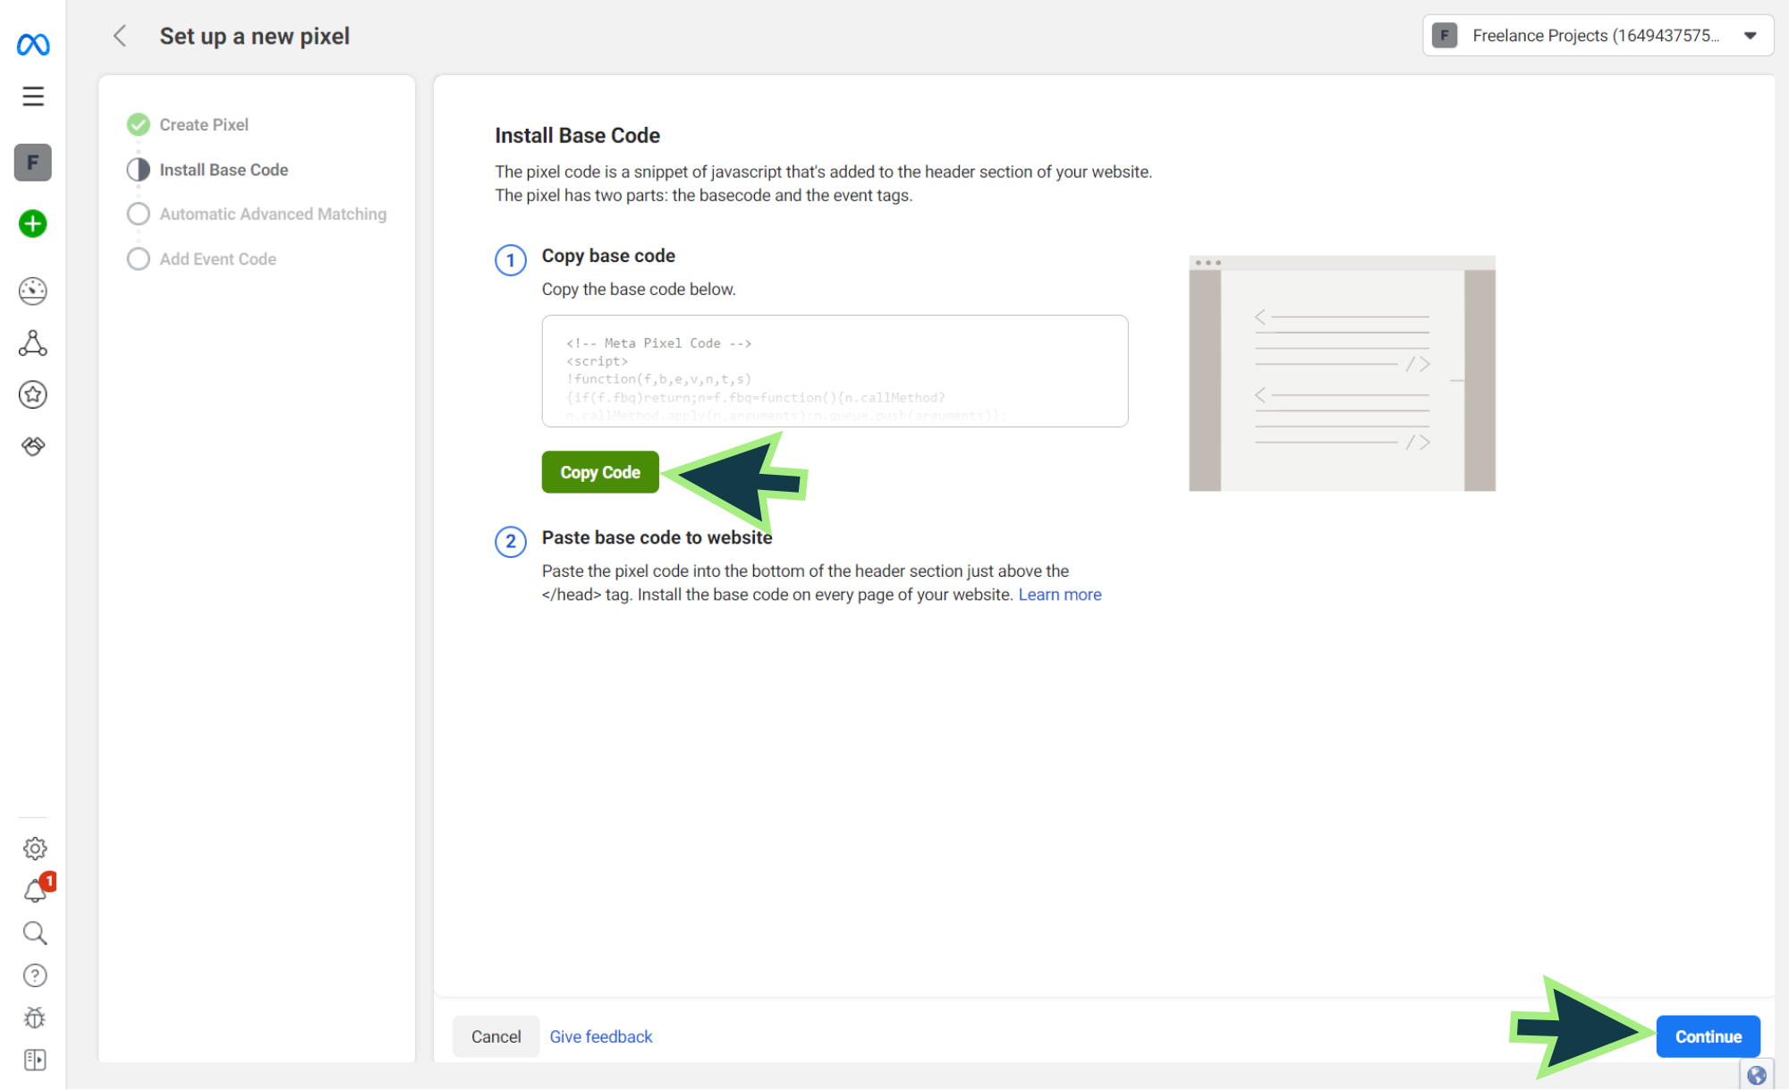Open the gauge overview icon in sidebar
Viewport: 1789px width, 1090px height.
[x=33, y=291]
